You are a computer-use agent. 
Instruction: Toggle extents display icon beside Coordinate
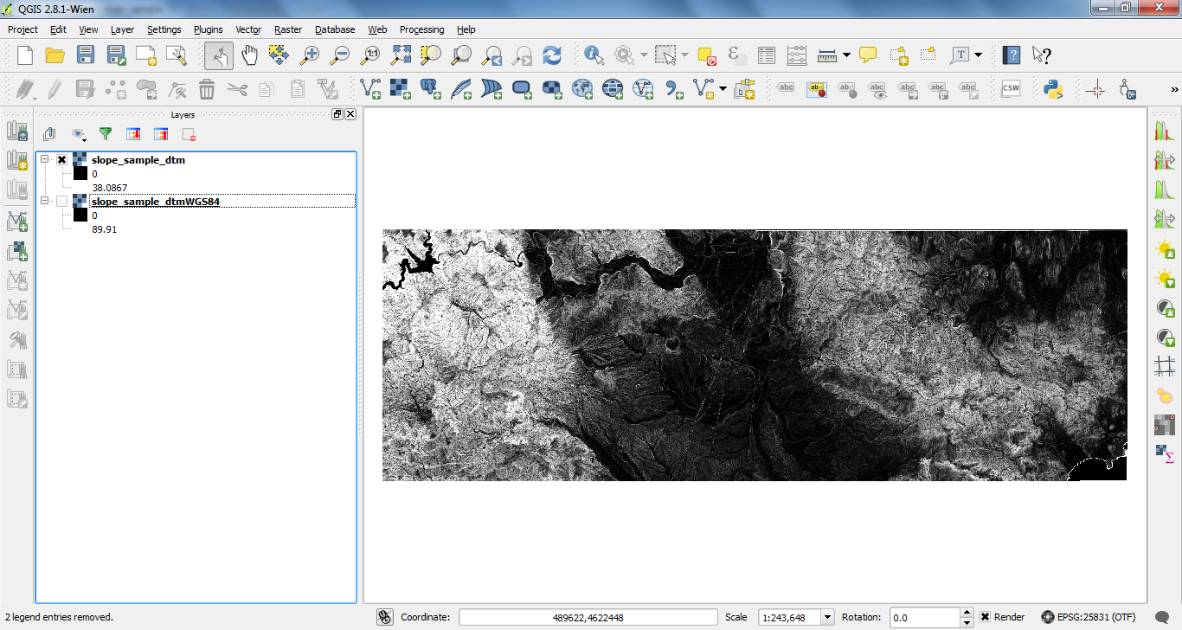386,617
